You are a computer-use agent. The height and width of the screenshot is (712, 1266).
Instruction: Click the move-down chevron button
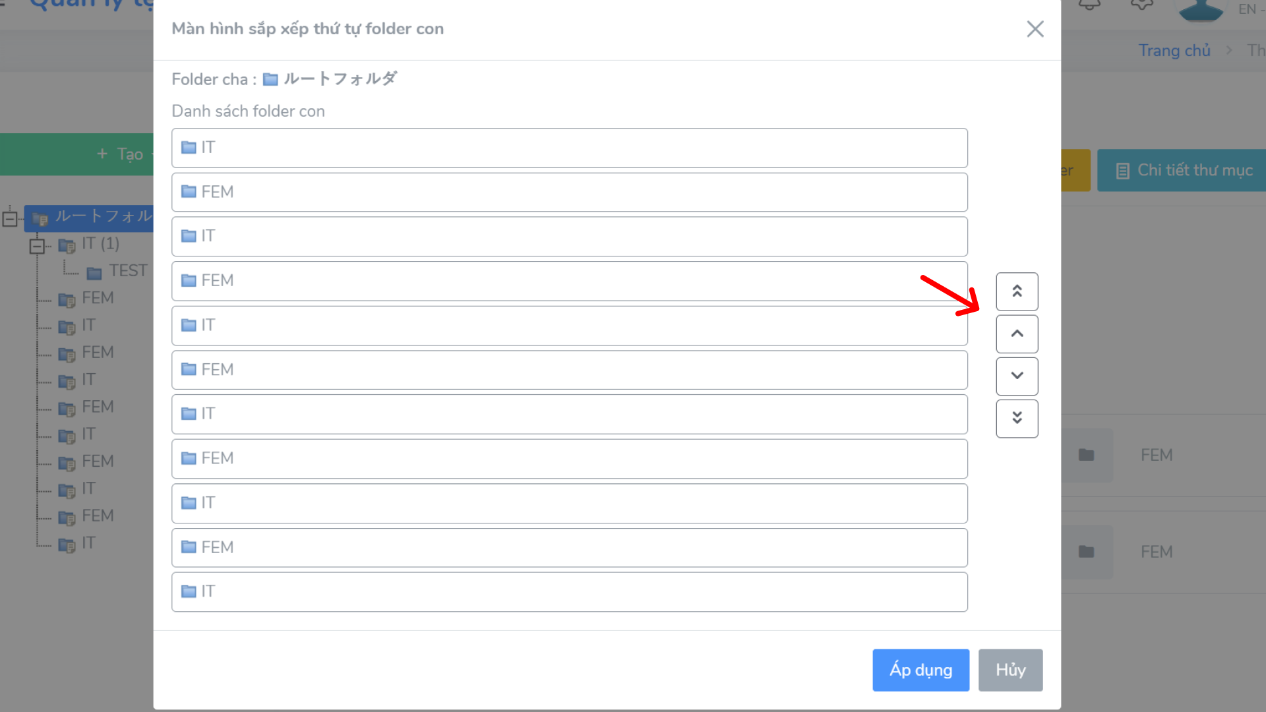coord(1017,376)
